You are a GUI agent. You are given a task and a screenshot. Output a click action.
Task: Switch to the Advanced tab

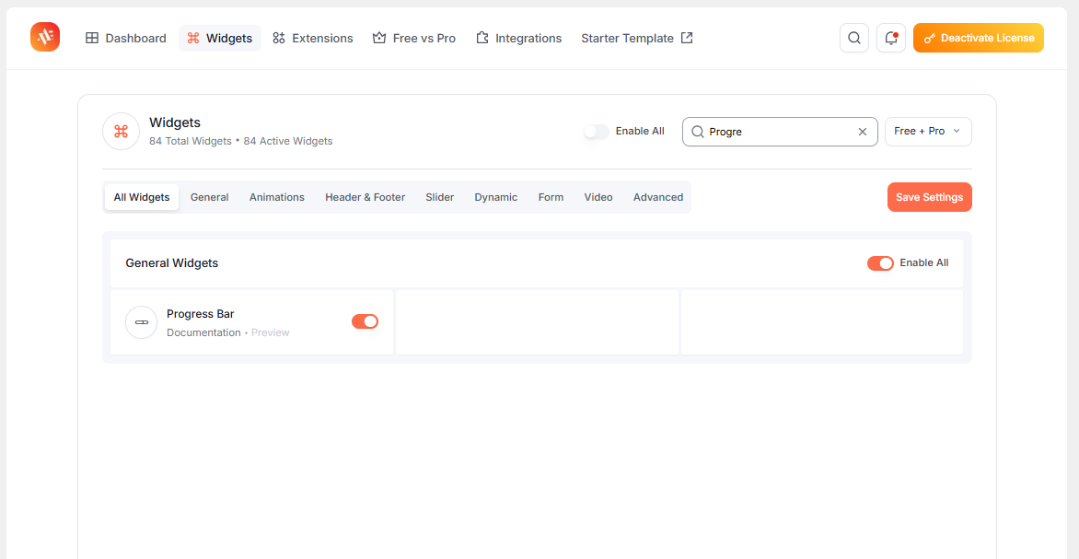coord(658,197)
